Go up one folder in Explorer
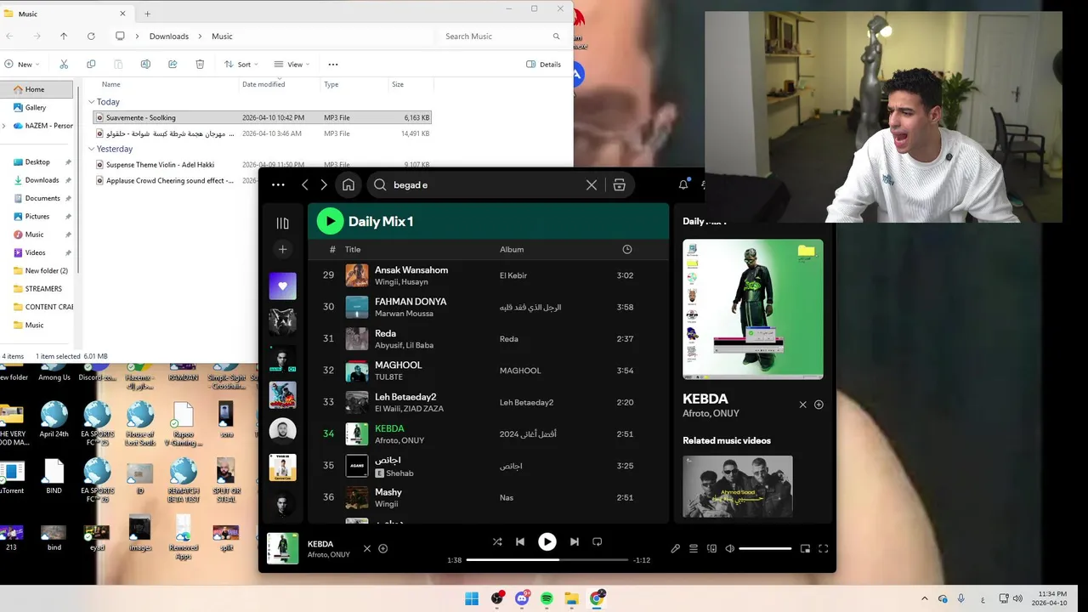The width and height of the screenshot is (1088, 612). [x=64, y=36]
